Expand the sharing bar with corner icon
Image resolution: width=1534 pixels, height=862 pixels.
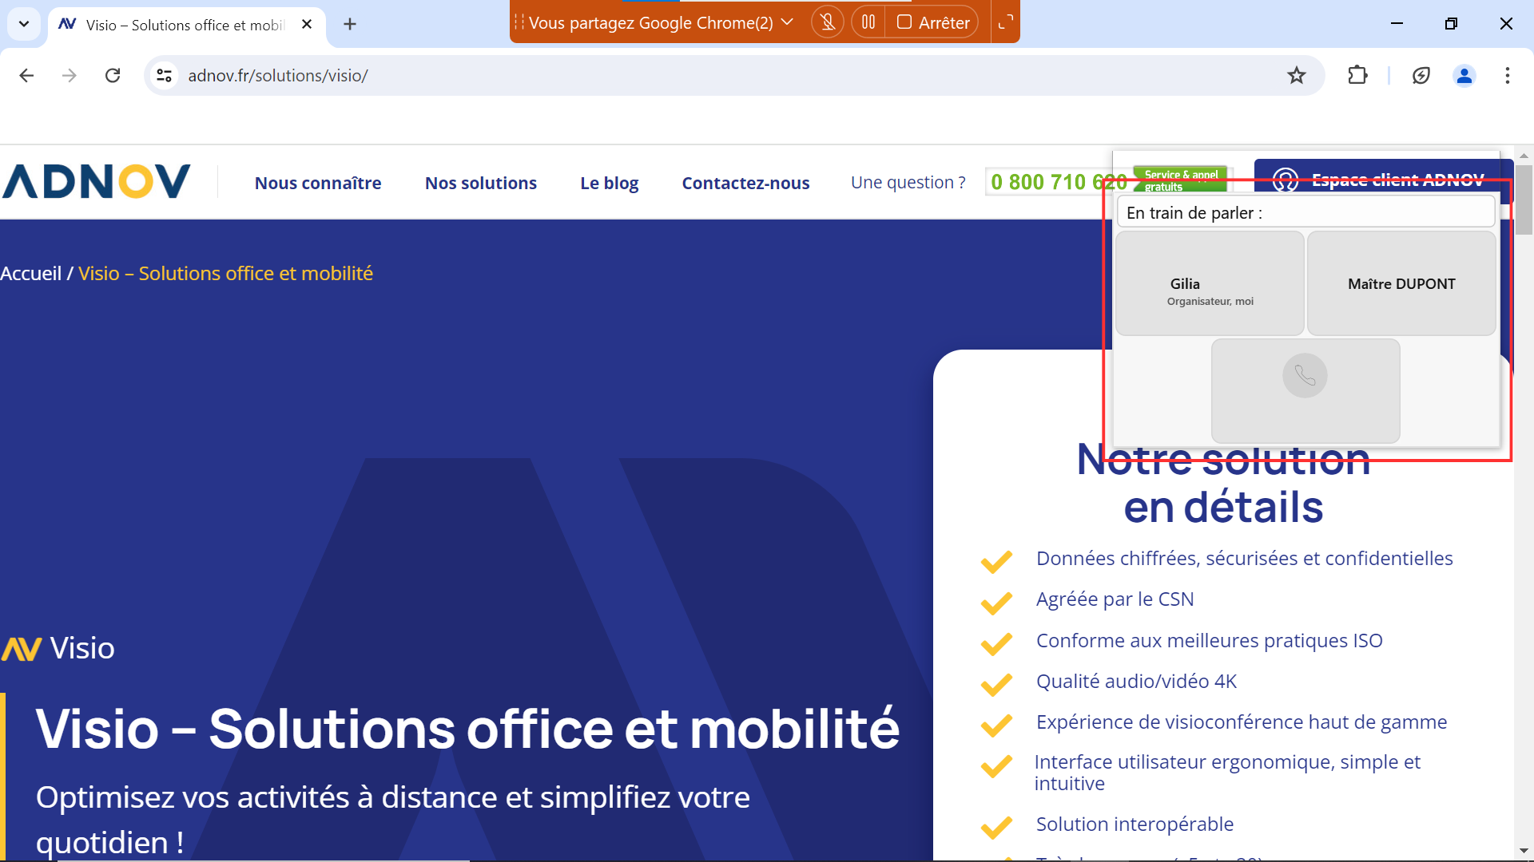tap(1005, 22)
